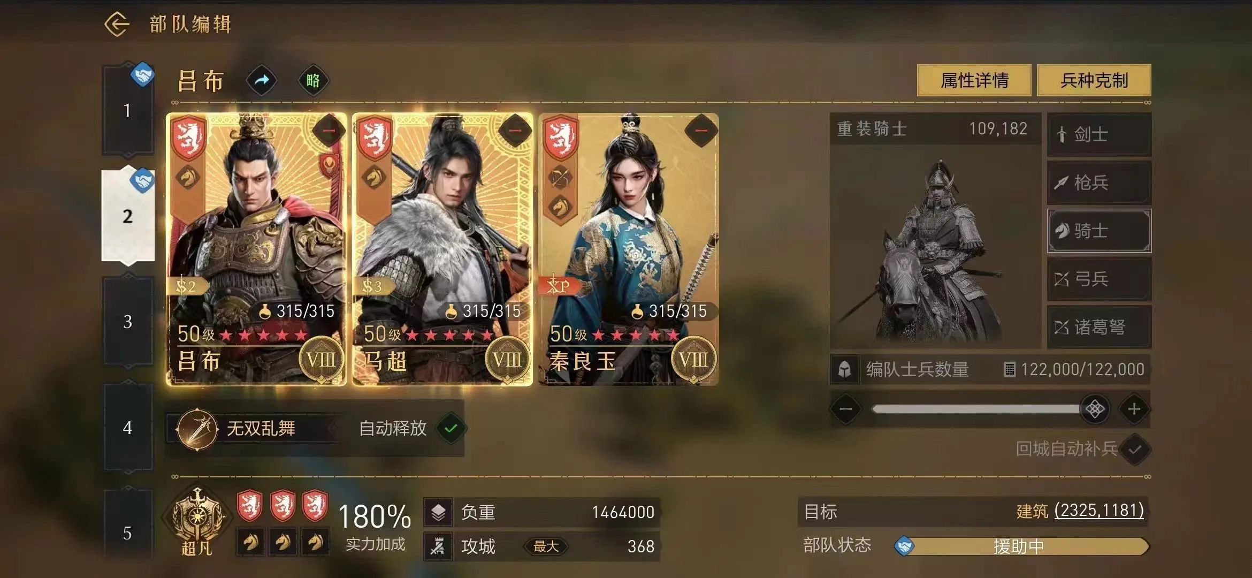Image resolution: width=1252 pixels, height=578 pixels.
Task: Click the back arrow next to 部队编辑
Action: pos(117,24)
